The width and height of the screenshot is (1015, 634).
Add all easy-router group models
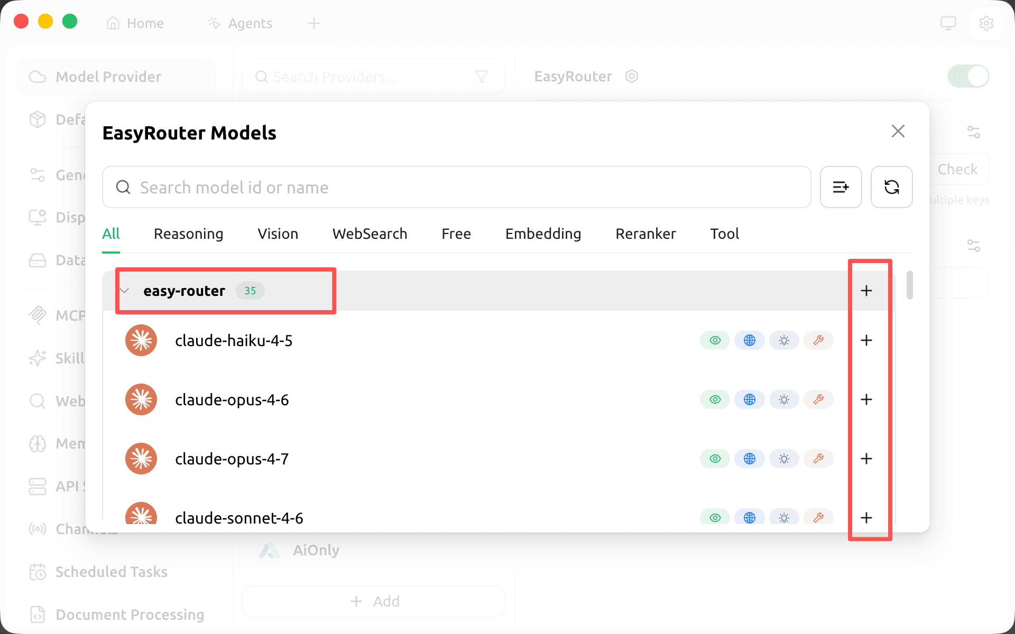[x=866, y=291]
